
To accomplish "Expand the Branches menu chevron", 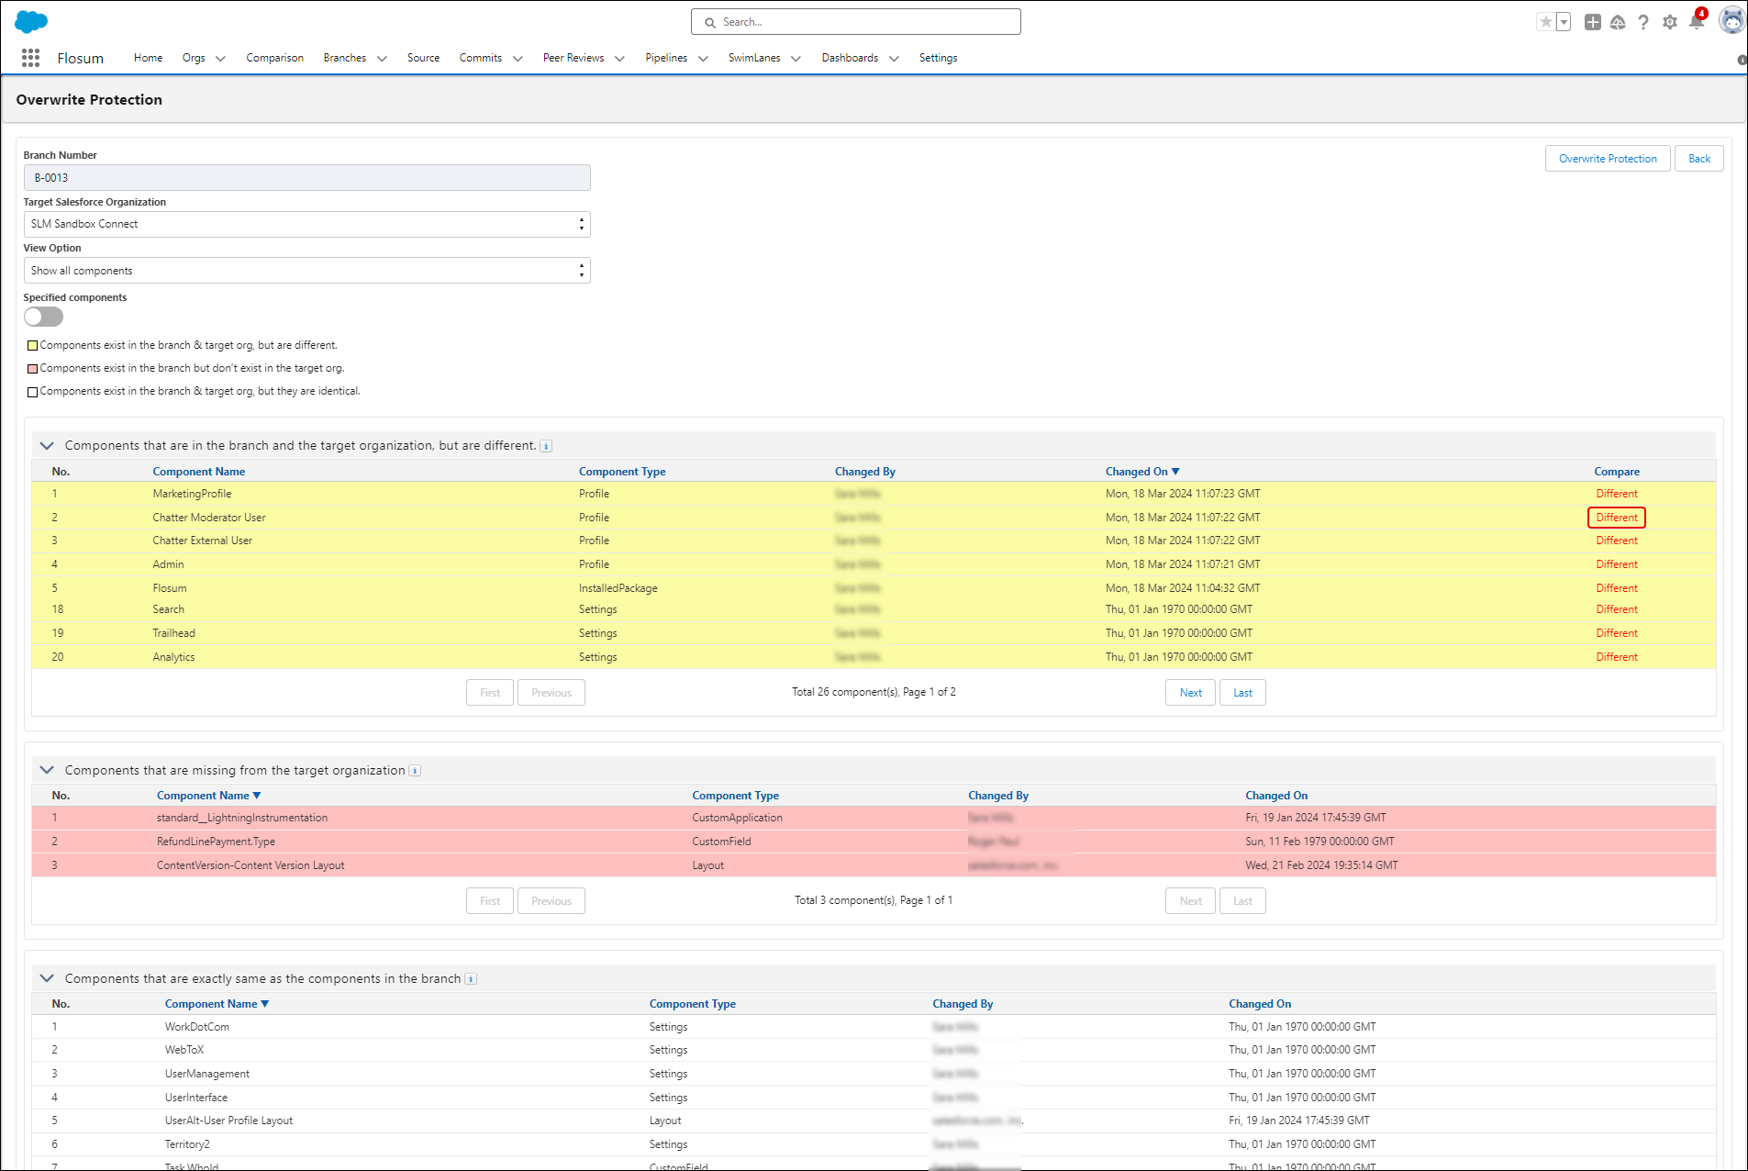I will click(382, 59).
